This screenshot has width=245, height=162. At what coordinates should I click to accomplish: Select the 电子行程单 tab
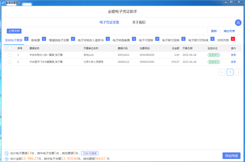(x=146, y=40)
